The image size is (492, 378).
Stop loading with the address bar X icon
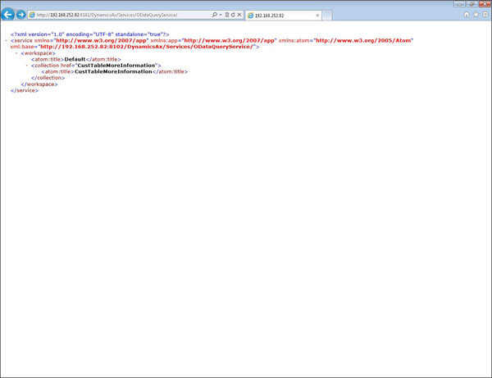tap(239, 15)
